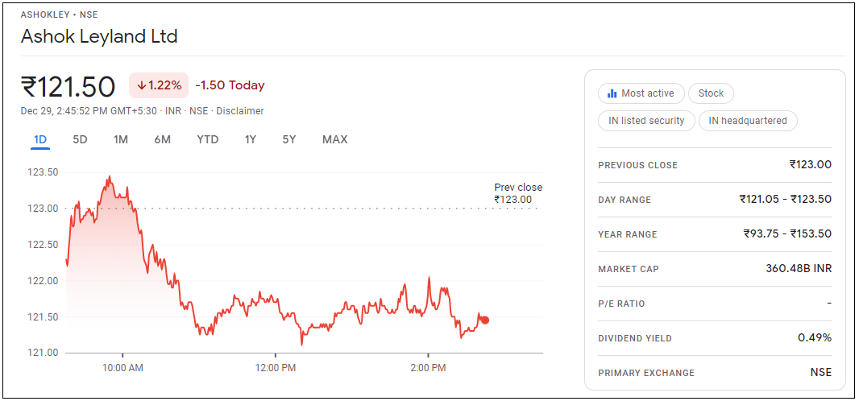Click the PREVIOUS CLOSE value ₹123.00 in panel
This screenshot has width=859, height=401.
tap(810, 164)
